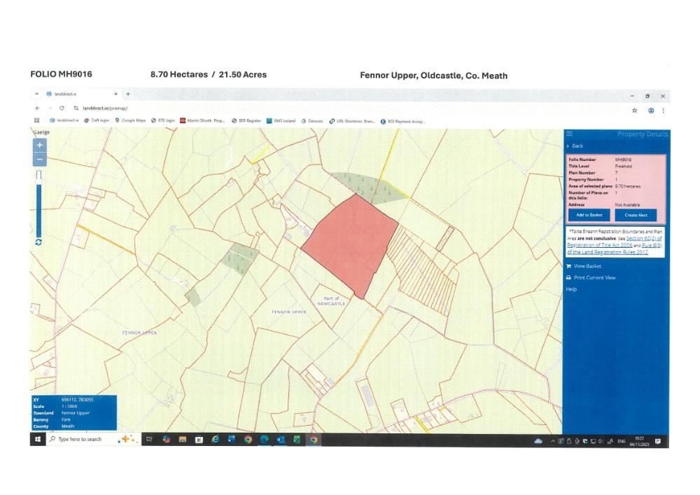Expand the tab search dropdown arrow
700x495 pixels.
tap(37, 94)
